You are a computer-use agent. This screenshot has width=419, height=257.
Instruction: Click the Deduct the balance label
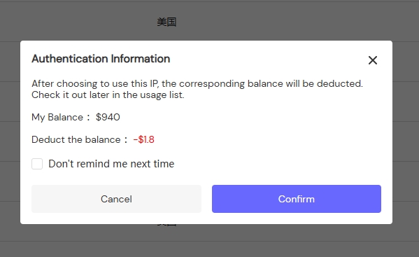(x=76, y=139)
